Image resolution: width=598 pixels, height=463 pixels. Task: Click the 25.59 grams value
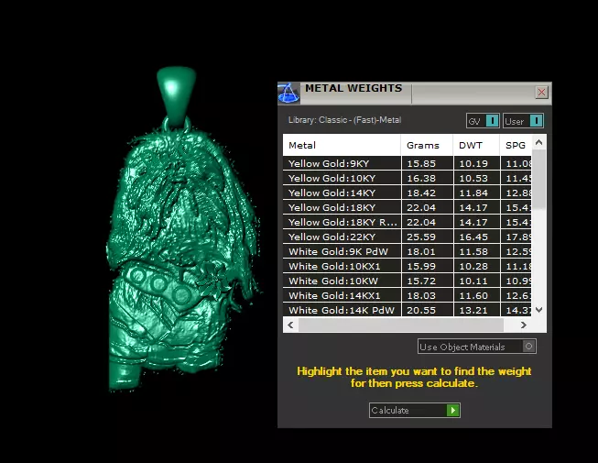tap(421, 237)
